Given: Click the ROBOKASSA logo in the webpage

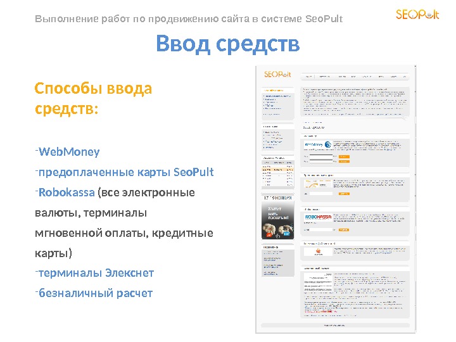Looking at the screenshot, I should (318, 217).
